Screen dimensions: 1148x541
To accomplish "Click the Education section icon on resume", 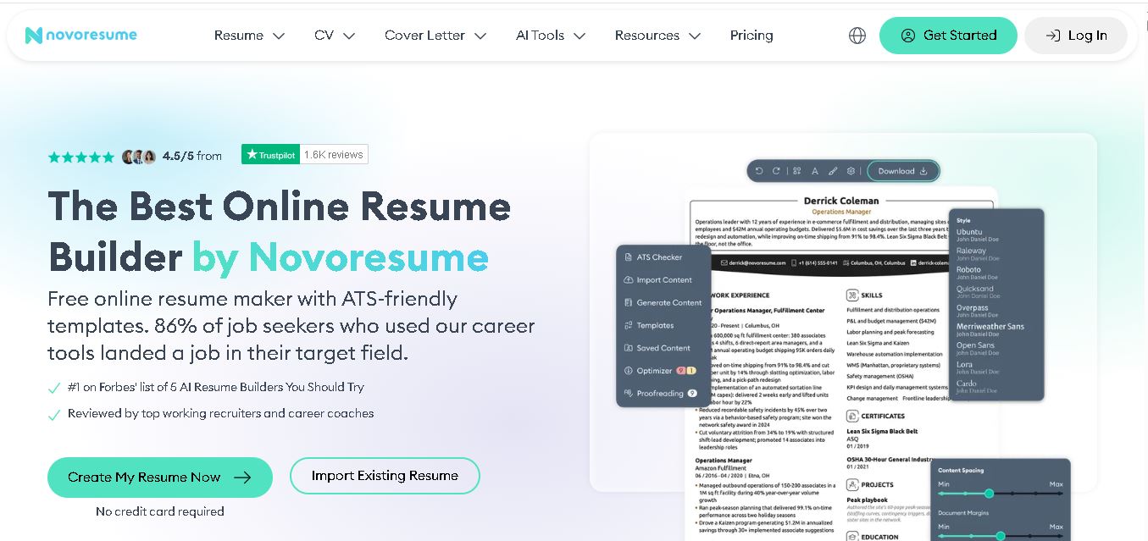I will (851, 536).
